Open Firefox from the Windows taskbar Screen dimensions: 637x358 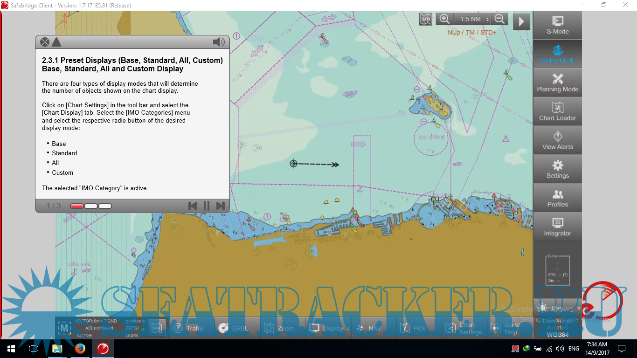(x=80, y=349)
